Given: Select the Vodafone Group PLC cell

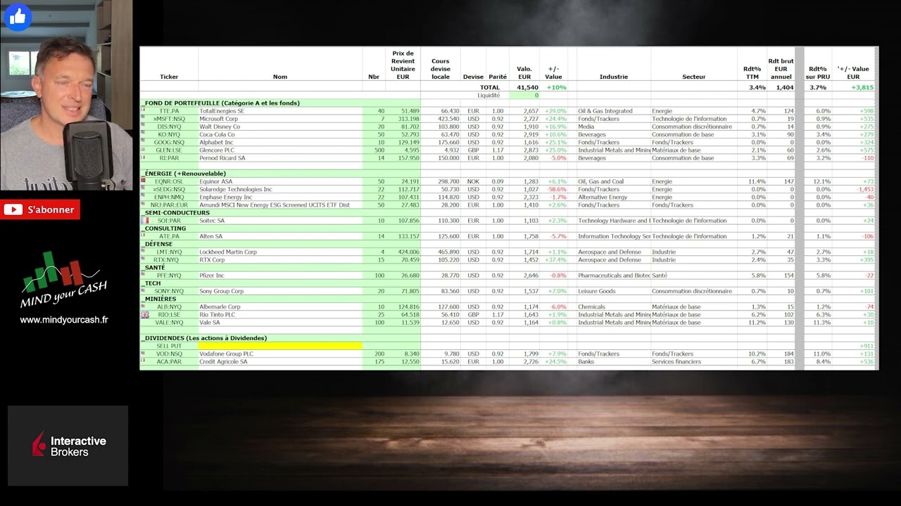Looking at the screenshot, I should [280, 354].
